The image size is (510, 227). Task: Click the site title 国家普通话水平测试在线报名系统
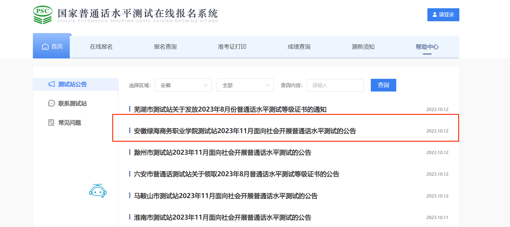pos(138,14)
